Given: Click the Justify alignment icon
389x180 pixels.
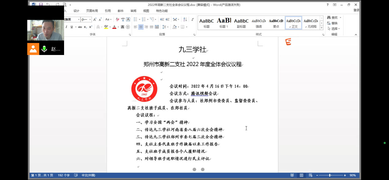Looking at the screenshot, I should 151,27.
